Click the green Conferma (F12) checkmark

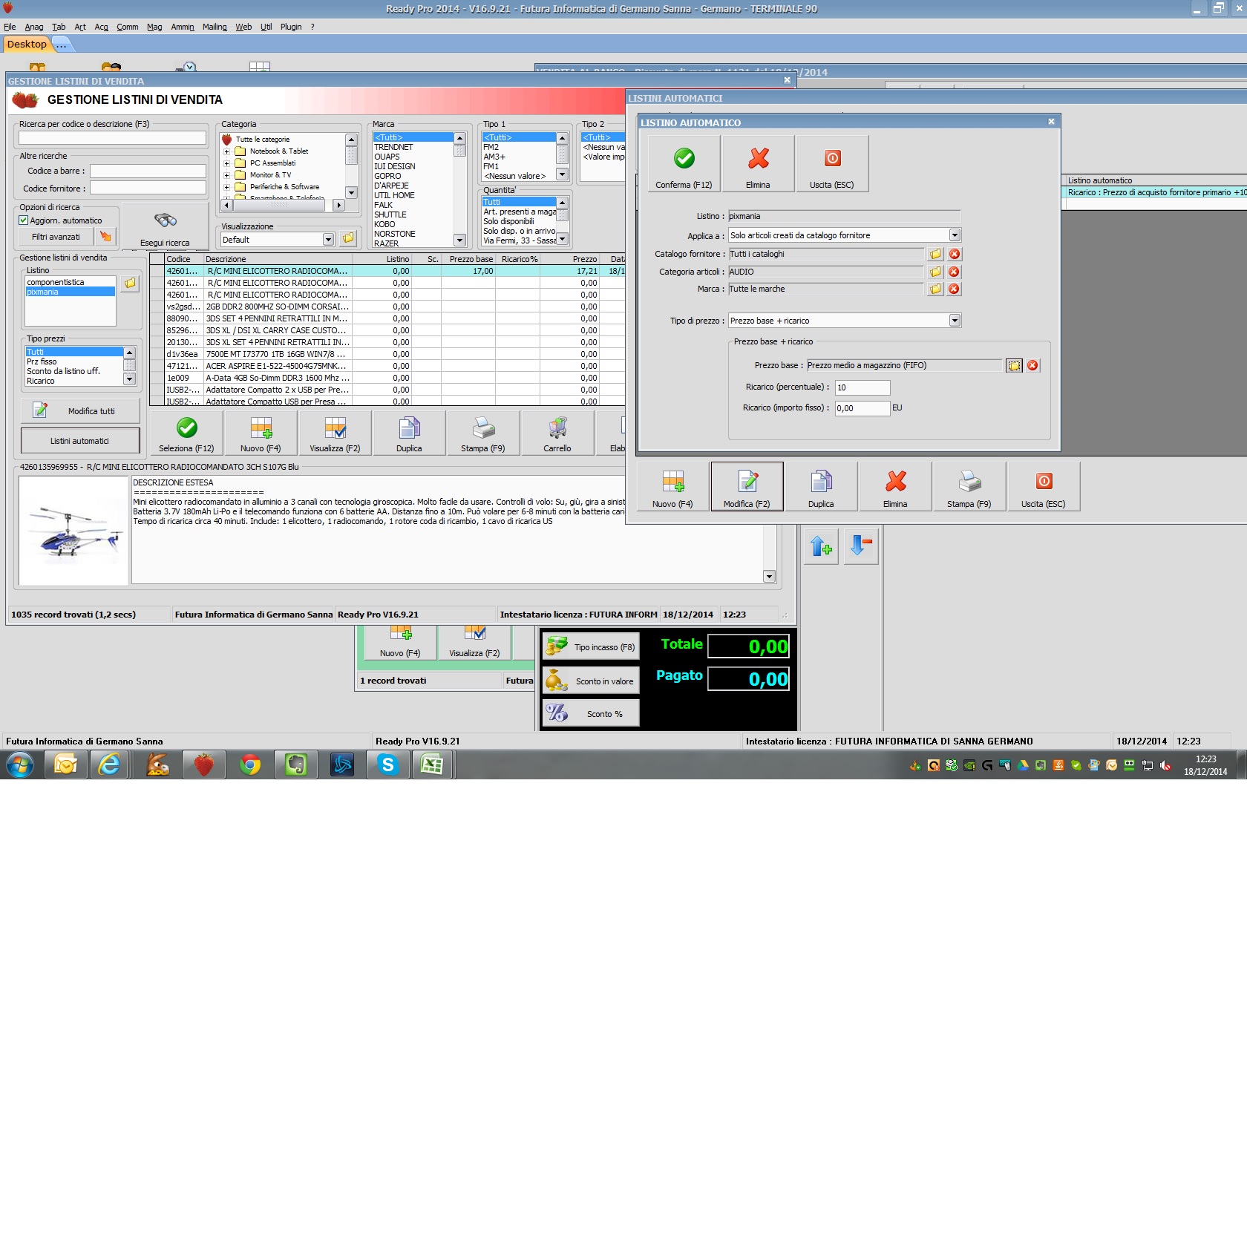[x=684, y=164]
